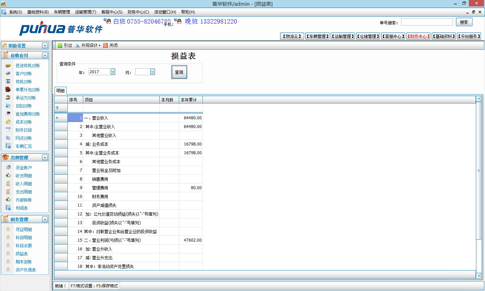Image resolution: width=485 pixels, height=291 pixels.
Task: Click the filter icon in grid row
Action: pyautogui.click(x=57, y=108)
